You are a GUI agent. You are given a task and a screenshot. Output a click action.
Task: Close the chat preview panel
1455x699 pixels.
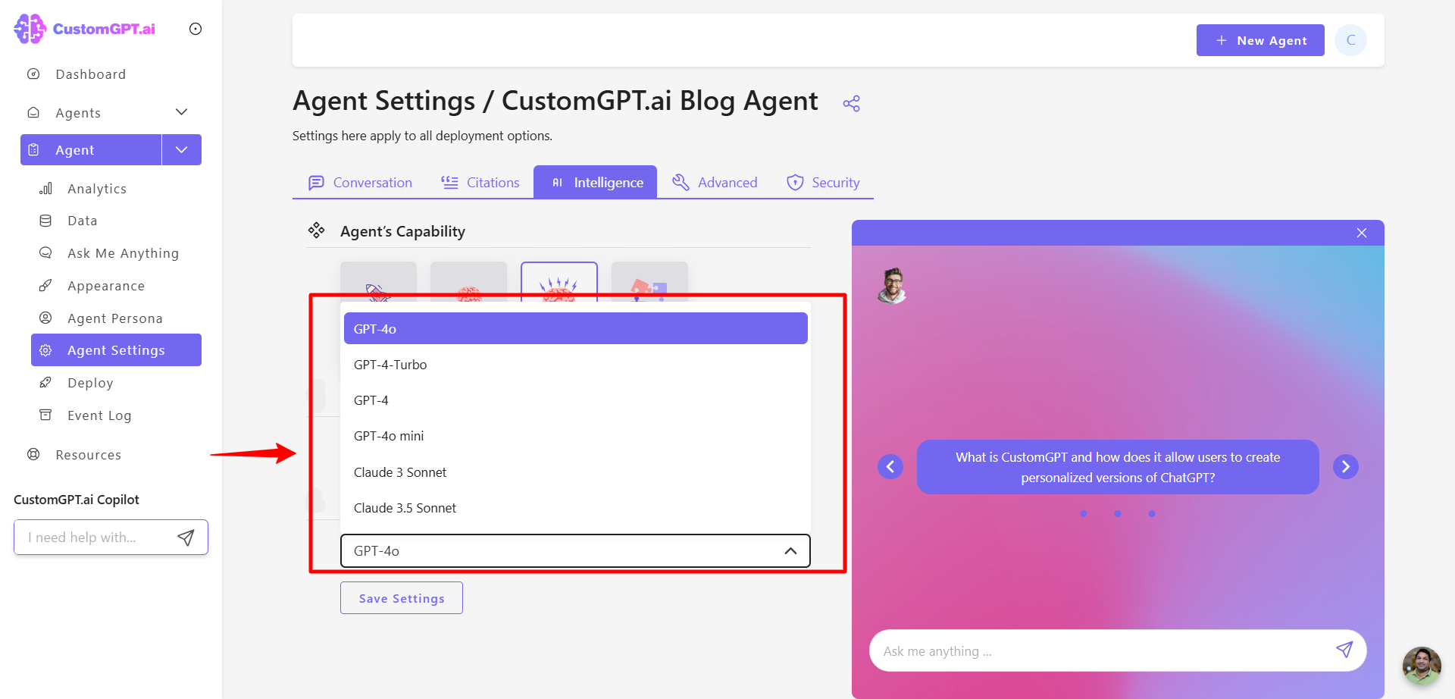1362,233
